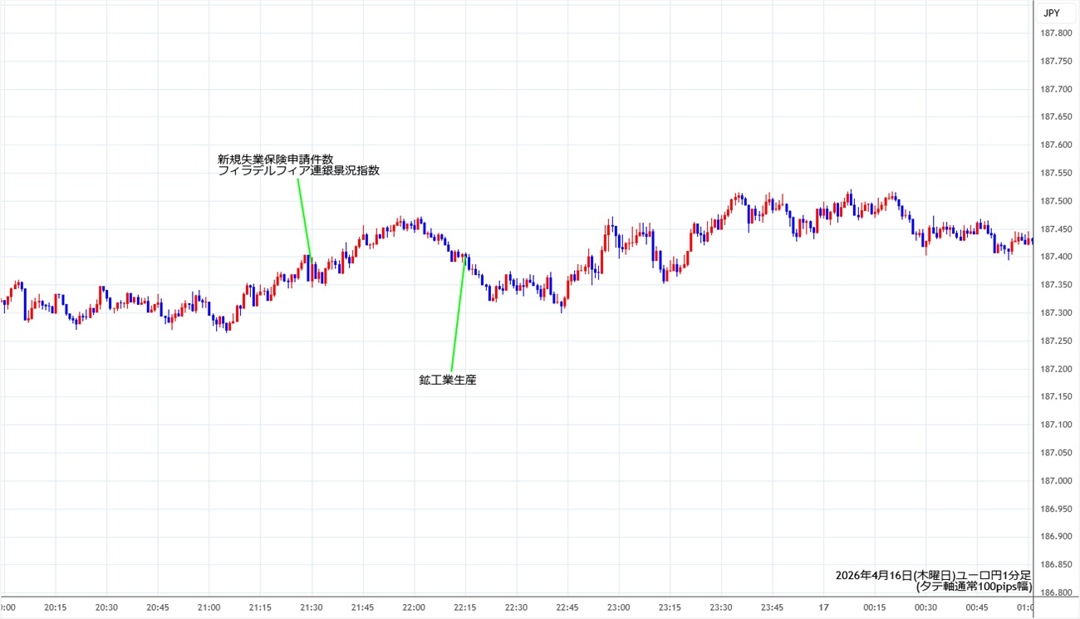
Task: Click the 22:15 time axis label
Action: pyautogui.click(x=465, y=607)
